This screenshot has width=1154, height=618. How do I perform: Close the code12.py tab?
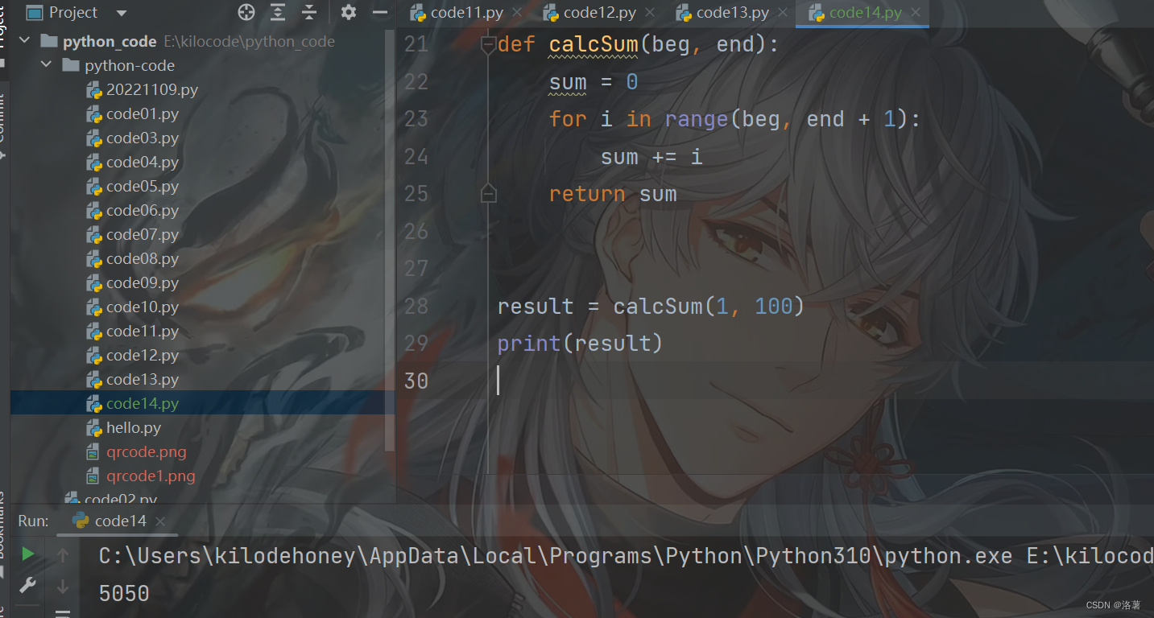pyautogui.click(x=649, y=13)
